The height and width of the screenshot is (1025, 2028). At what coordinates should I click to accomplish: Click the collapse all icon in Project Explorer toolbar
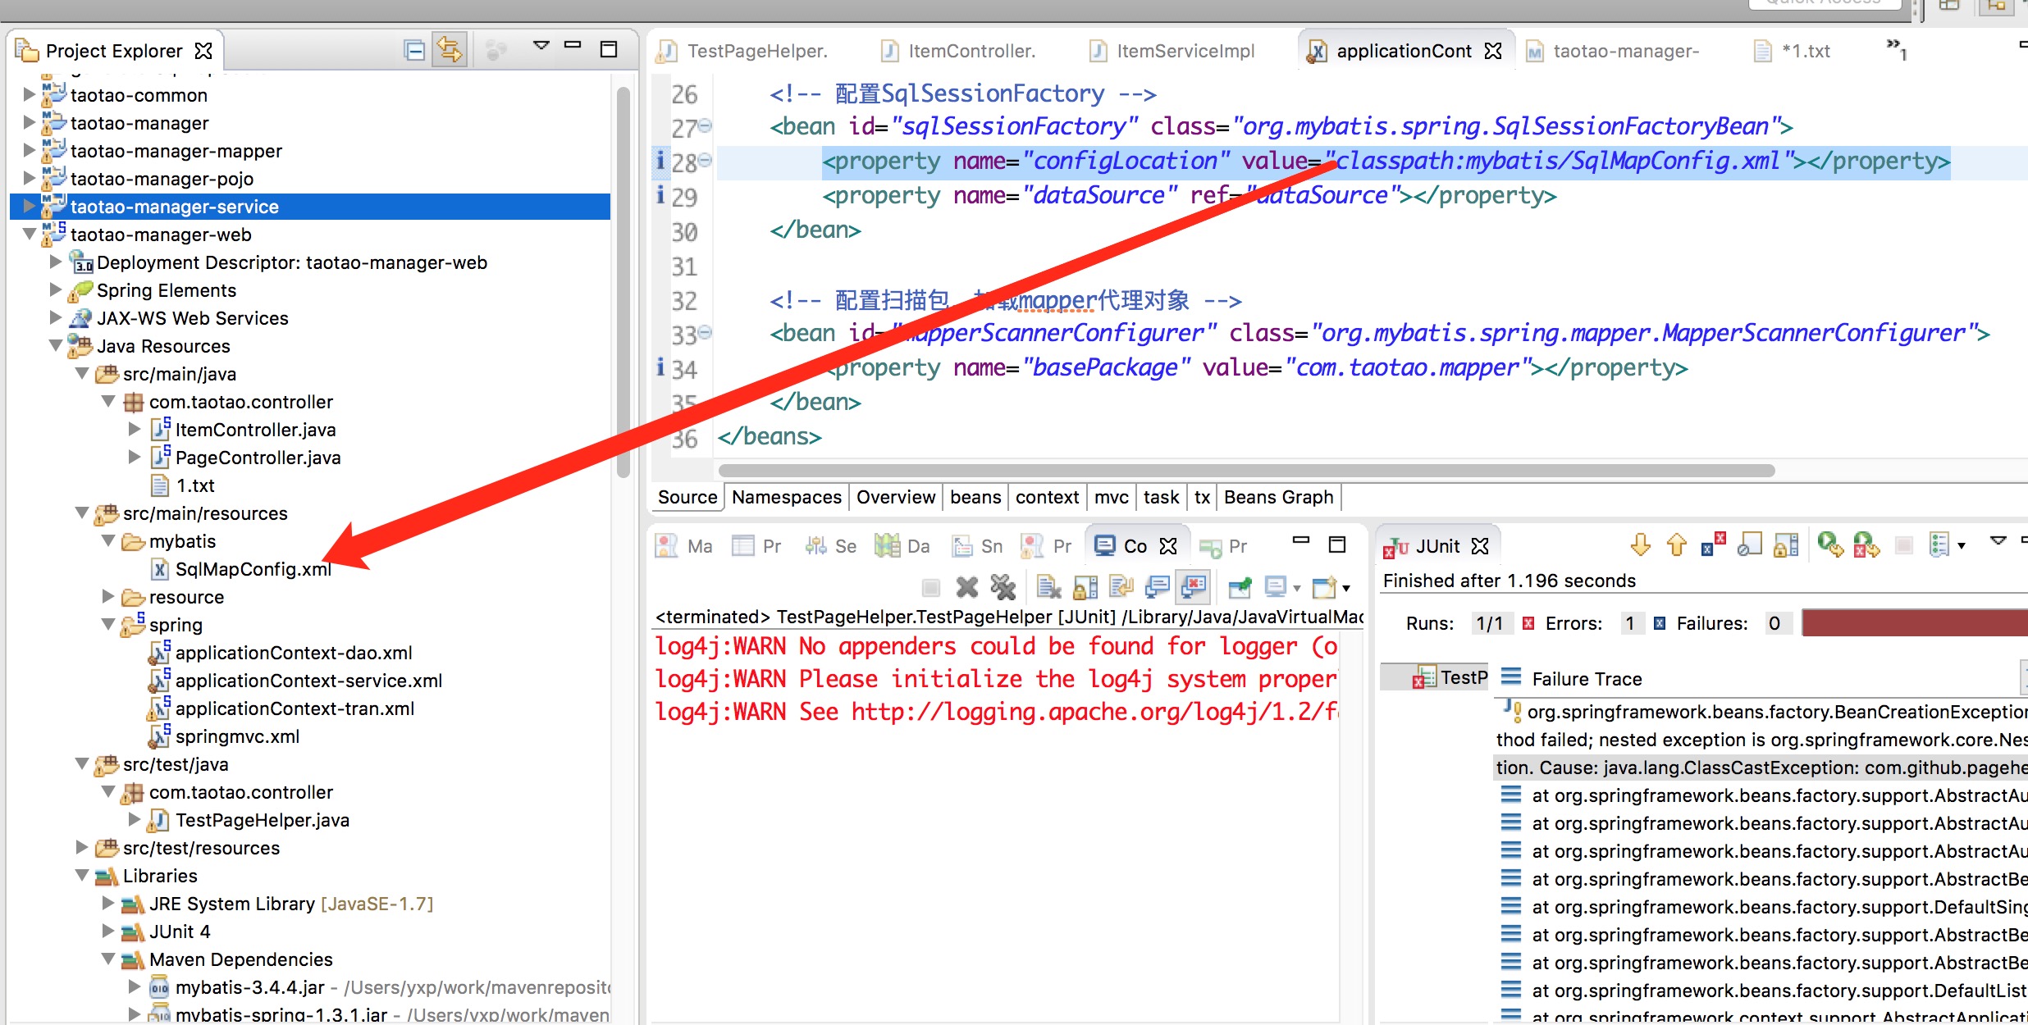tap(413, 50)
